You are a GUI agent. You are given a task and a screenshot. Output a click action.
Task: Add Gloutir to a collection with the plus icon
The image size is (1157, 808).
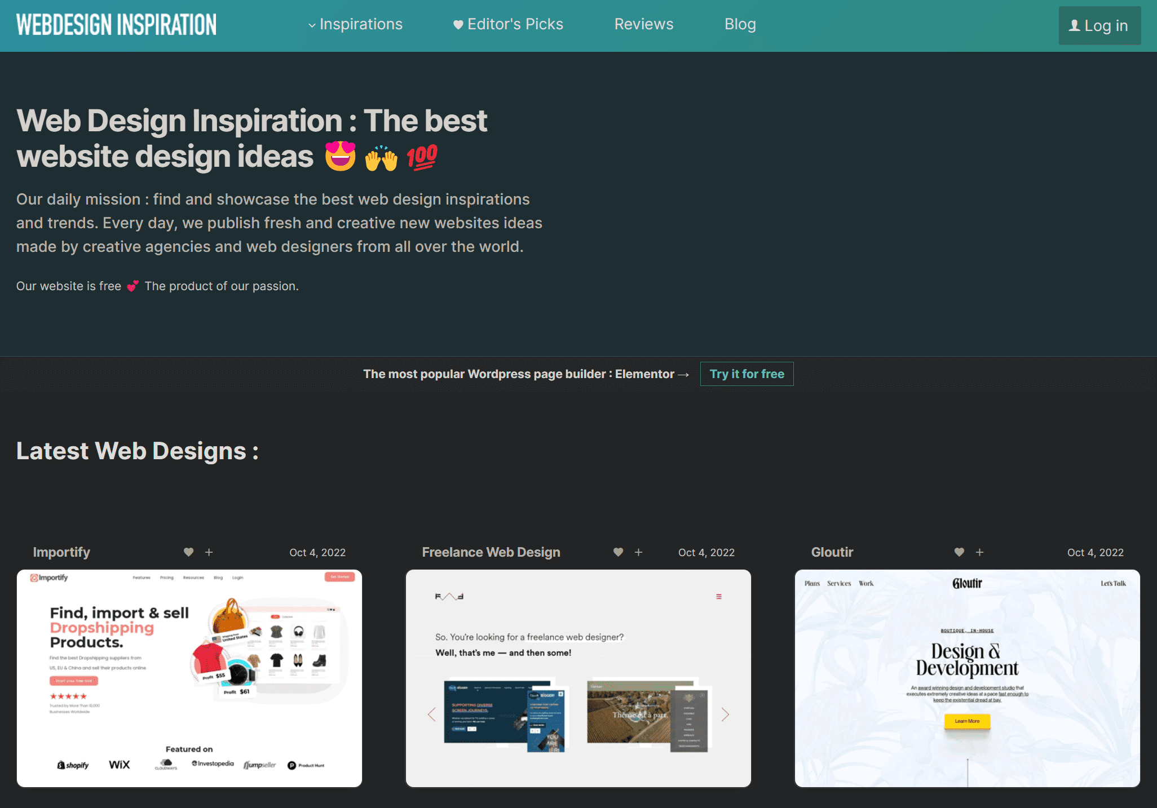click(x=980, y=552)
